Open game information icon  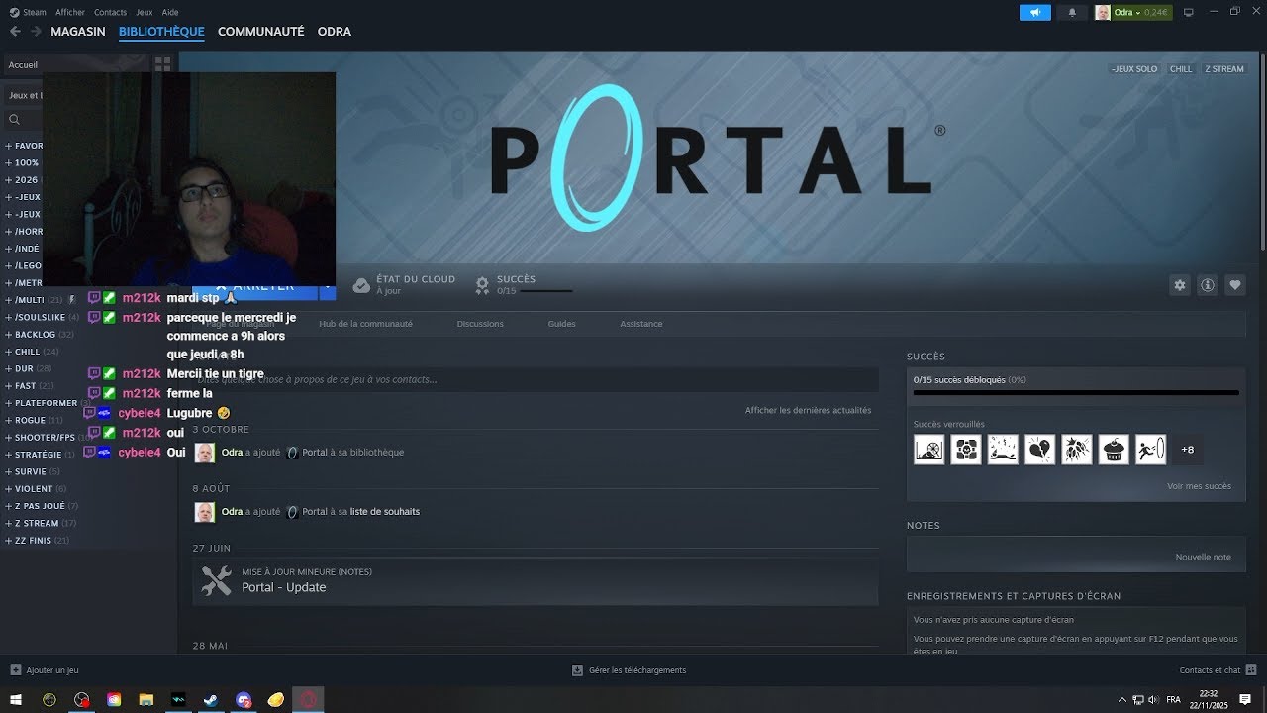tap(1208, 285)
